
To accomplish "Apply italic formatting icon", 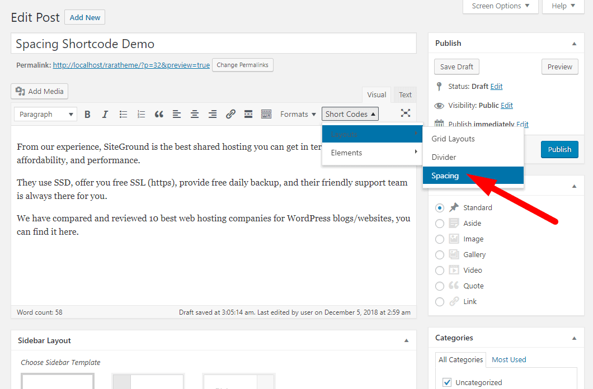I will 105,114.
